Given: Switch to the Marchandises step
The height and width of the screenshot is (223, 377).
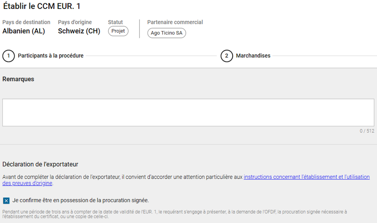Looking at the screenshot, I should point(253,56).
